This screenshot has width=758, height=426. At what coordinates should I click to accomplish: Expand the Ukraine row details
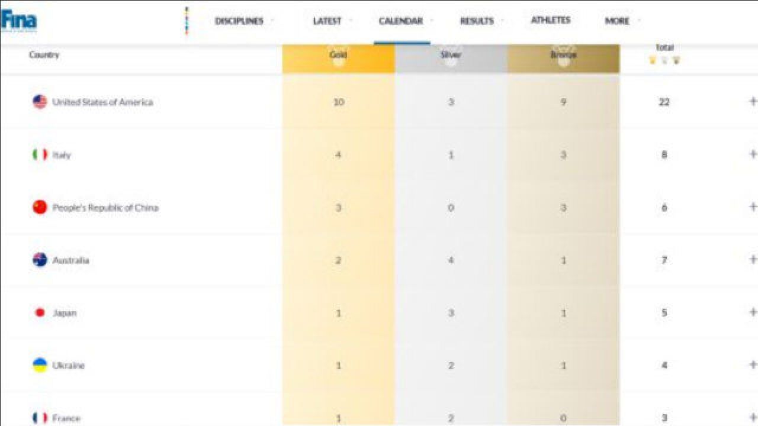753,364
